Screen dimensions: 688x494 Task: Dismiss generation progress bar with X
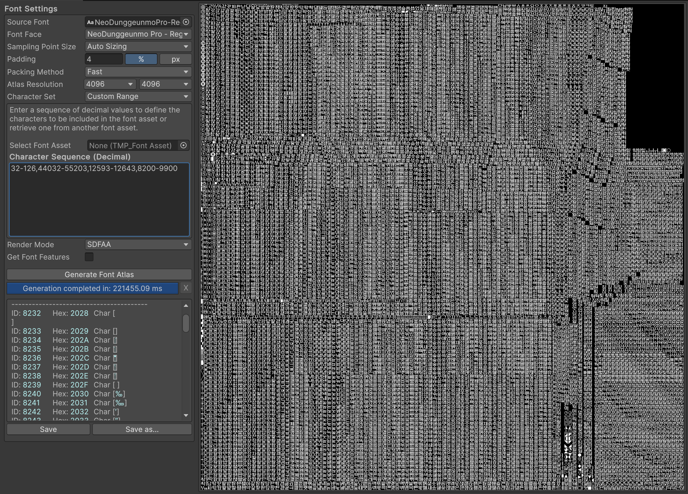(x=186, y=288)
